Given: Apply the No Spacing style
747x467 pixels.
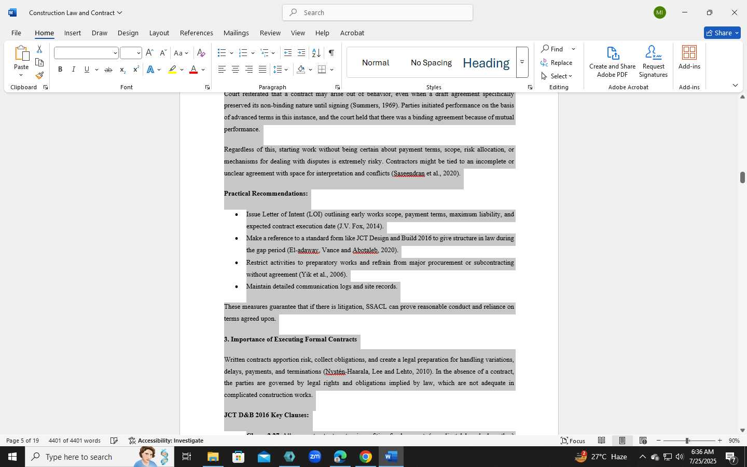Looking at the screenshot, I should coord(431,63).
